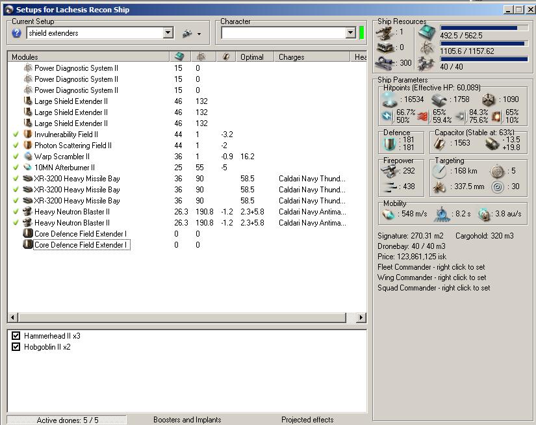Toggle the first XR-3200 Heavy Missile Bay checkmark

point(16,179)
